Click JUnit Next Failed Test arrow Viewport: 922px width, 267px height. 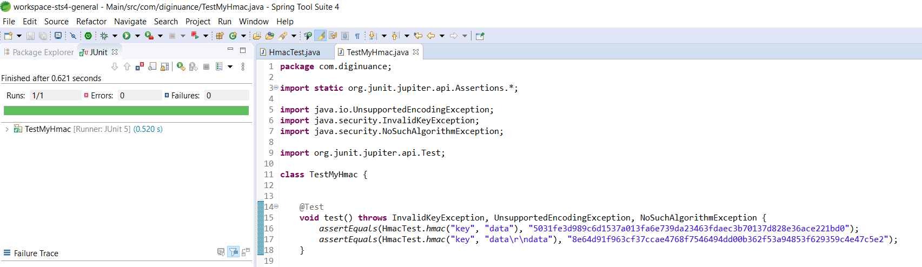pyautogui.click(x=115, y=66)
